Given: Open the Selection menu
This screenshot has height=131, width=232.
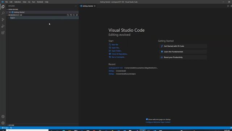Looking at the screenshot, I should (x=18, y=2).
